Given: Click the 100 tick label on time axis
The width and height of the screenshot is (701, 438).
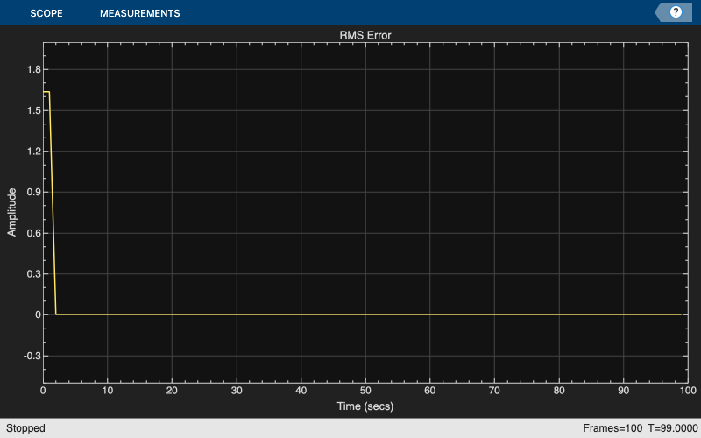Looking at the screenshot, I should click(x=686, y=391).
